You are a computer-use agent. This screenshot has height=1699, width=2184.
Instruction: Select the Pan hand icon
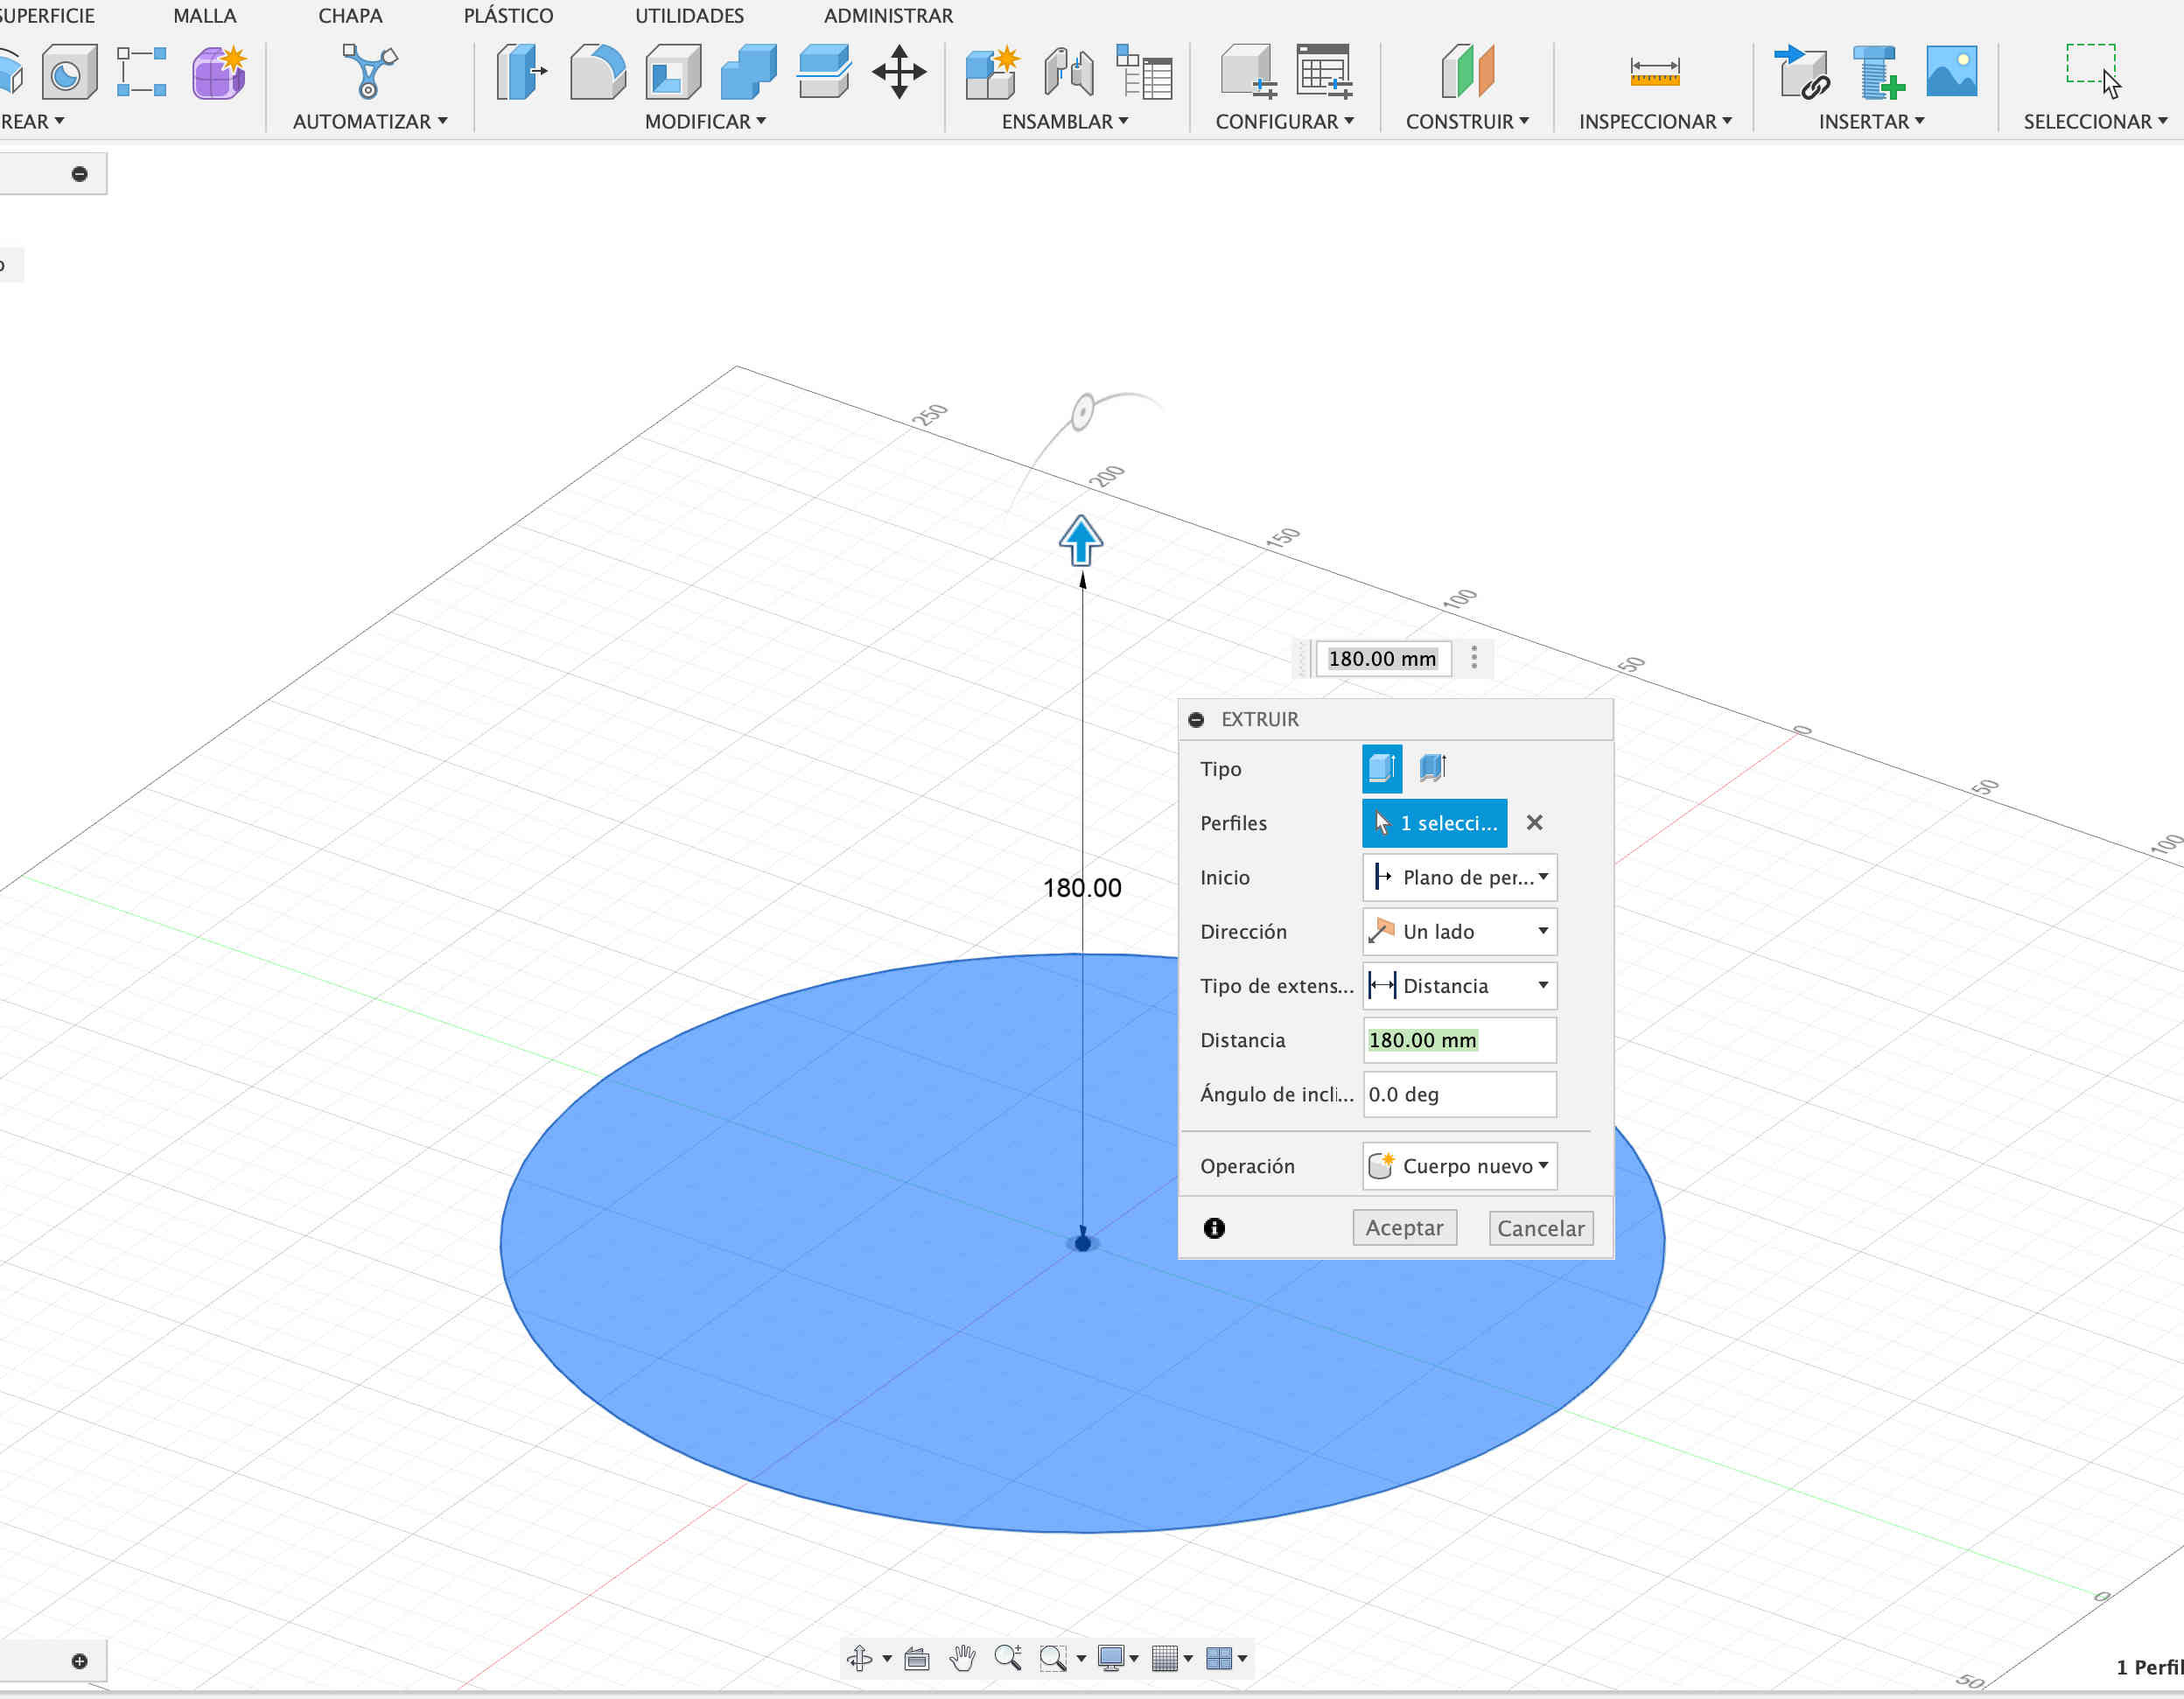pos(962,1659)
